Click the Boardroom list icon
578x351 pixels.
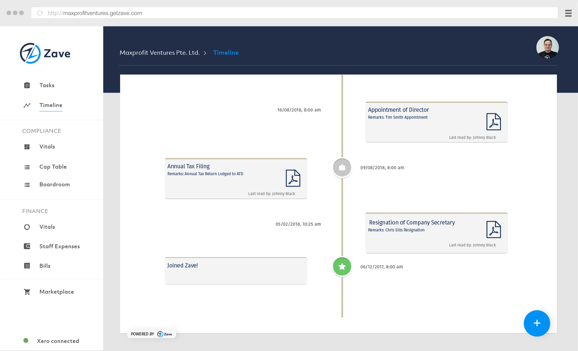(x=27, y=185)
